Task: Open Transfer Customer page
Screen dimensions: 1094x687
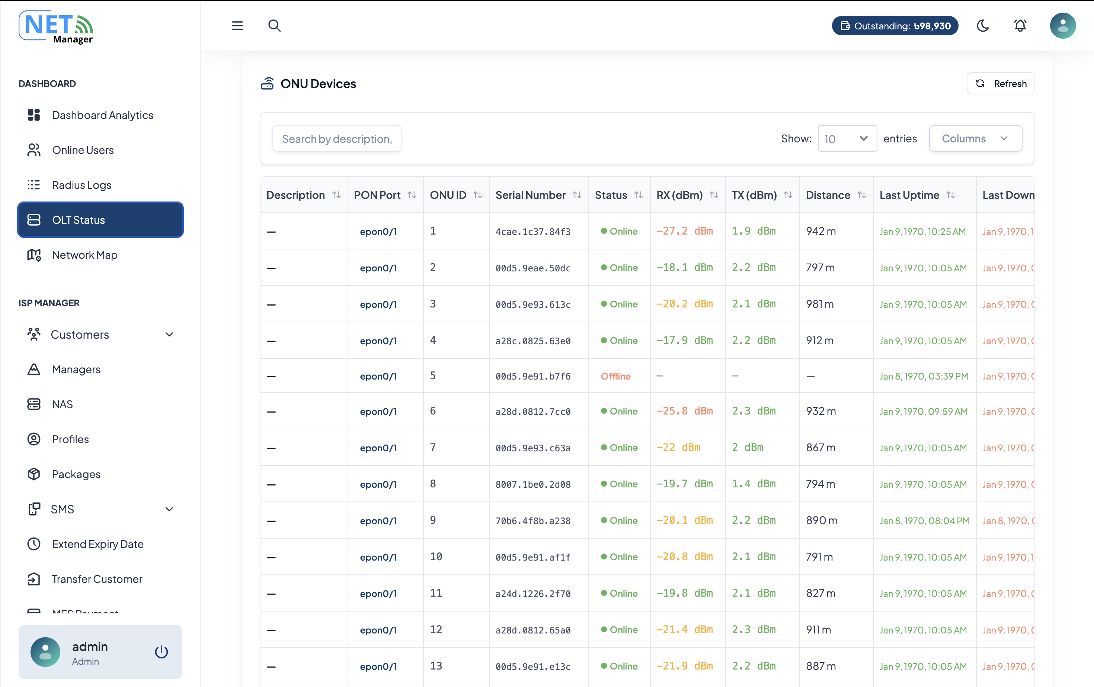Action: 100,579
